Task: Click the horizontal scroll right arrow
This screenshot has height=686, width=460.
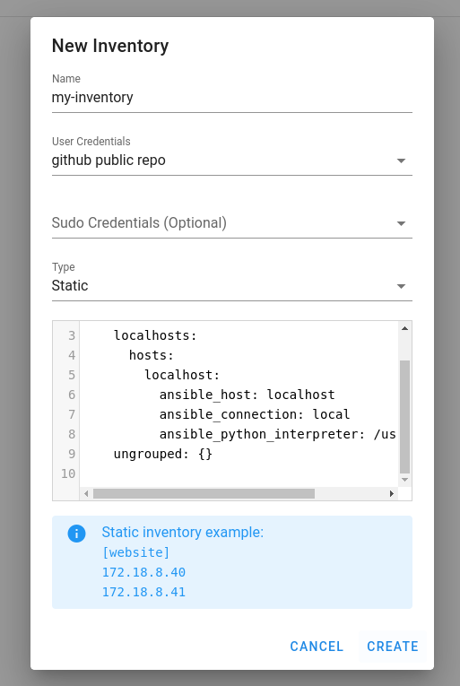Action: 391,493
